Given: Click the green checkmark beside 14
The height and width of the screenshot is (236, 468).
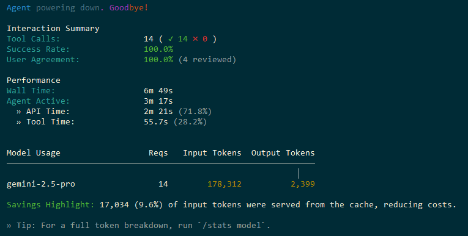Looking at the screenshot, I should coord(171,39).
